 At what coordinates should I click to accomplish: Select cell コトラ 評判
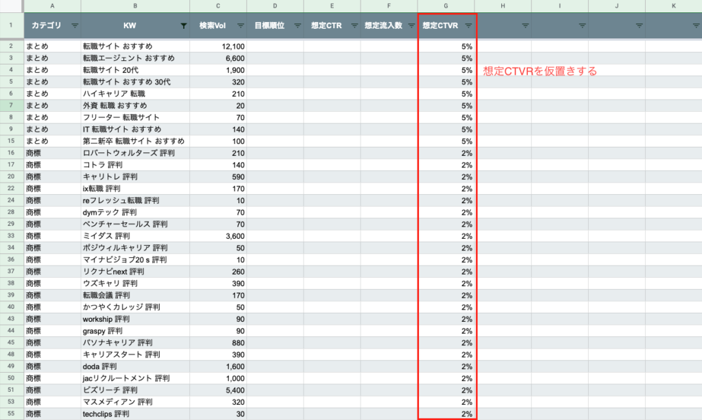click(x=135, y=165)
